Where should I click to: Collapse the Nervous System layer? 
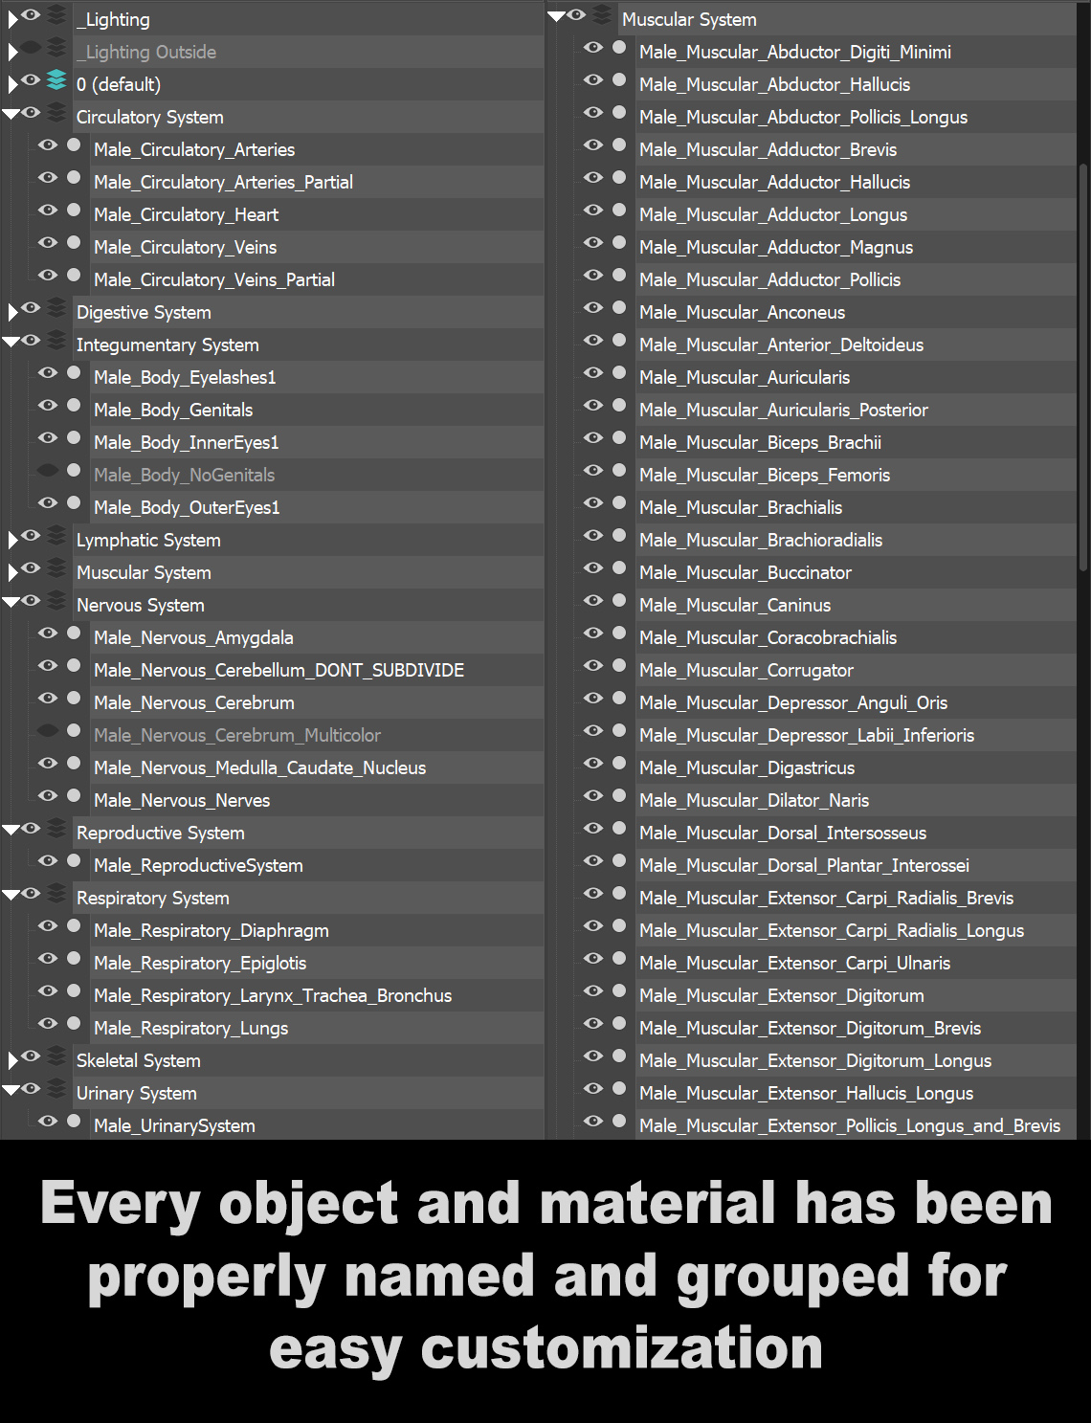(x=11, y=602)
